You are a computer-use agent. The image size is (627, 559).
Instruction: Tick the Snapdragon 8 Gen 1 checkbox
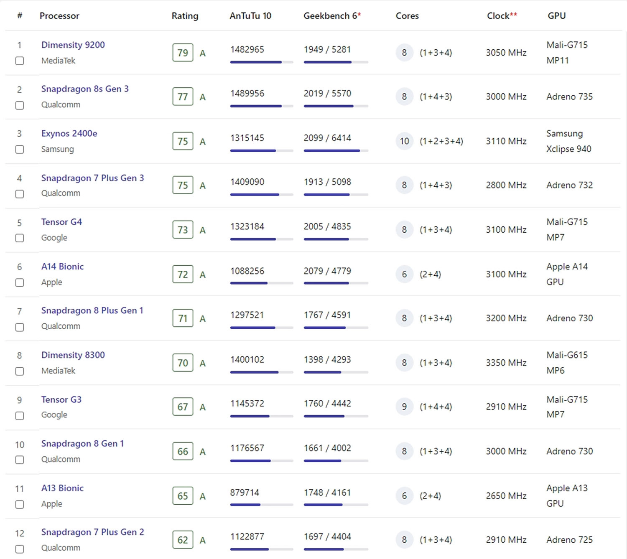point(20,460)
